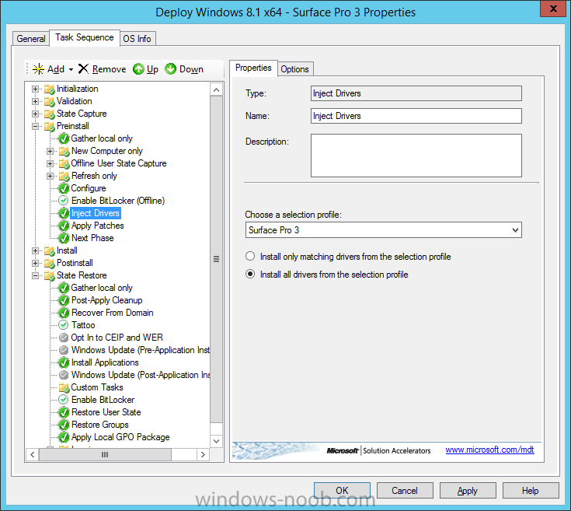
Task: Close the Properties dialog window
Action: (553, 9)
